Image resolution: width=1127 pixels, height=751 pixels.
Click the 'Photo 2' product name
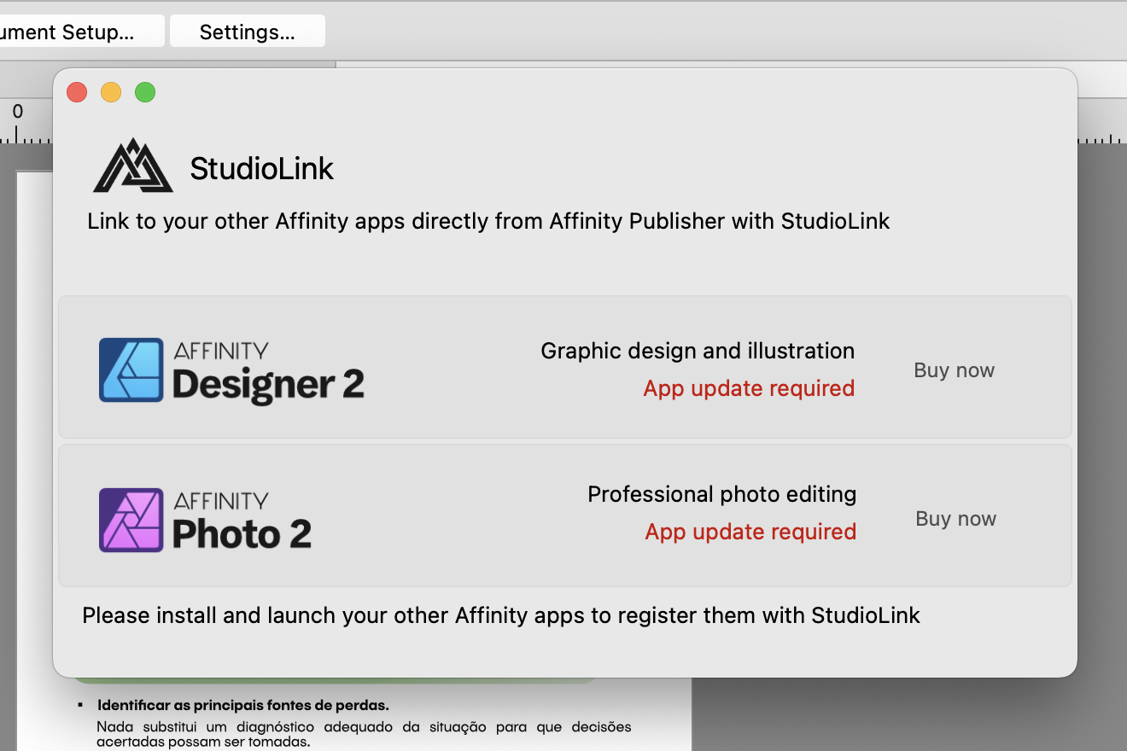[x=242, y=534]
